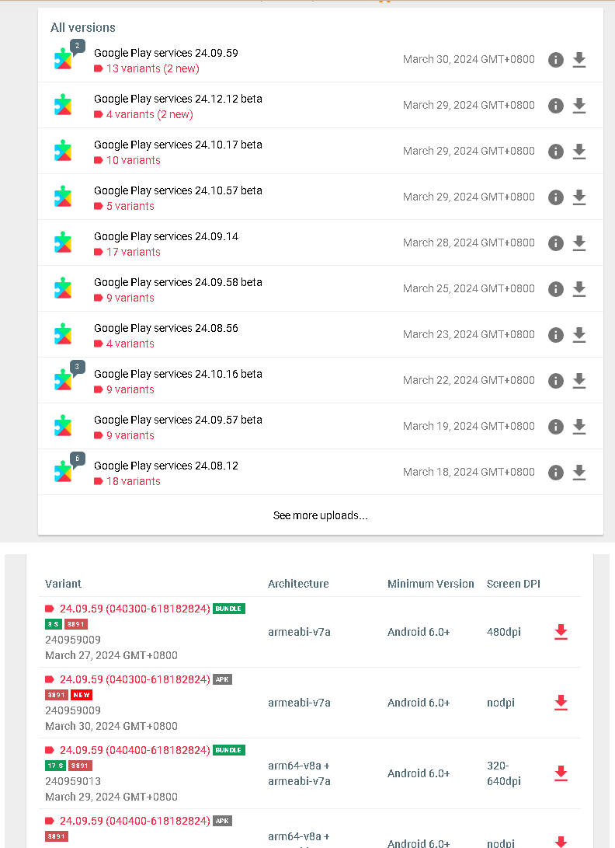Download Google Play services 24.10.17 beta
Screen dimensions: 615x848
[579, 152]
